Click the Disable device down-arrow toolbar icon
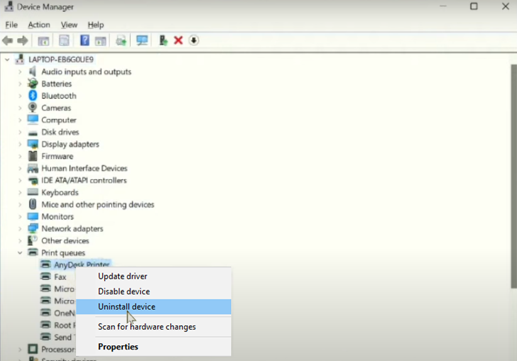Image resolution: width=517 pixels, height=361 pixels. 194,40
